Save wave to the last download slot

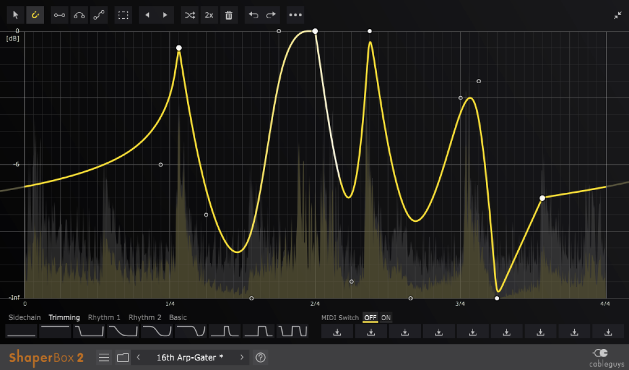click(x=608, y=331)
